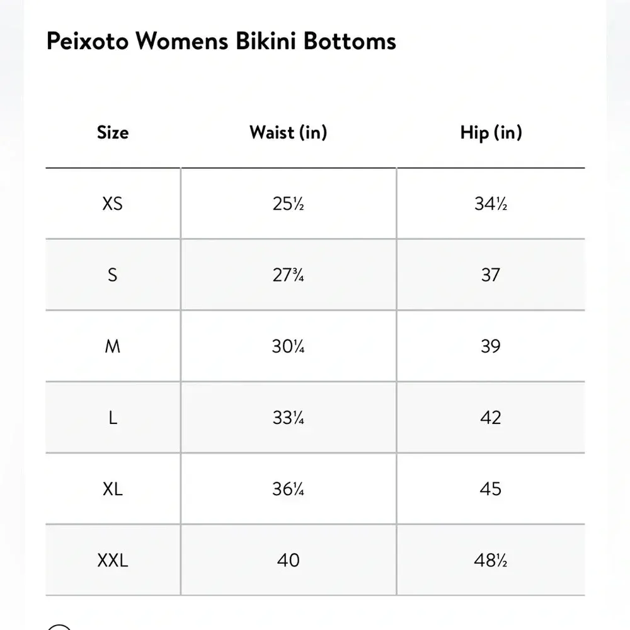Select the Hip (in) column header
The image size is (630, 630).
tap(491, 132)
